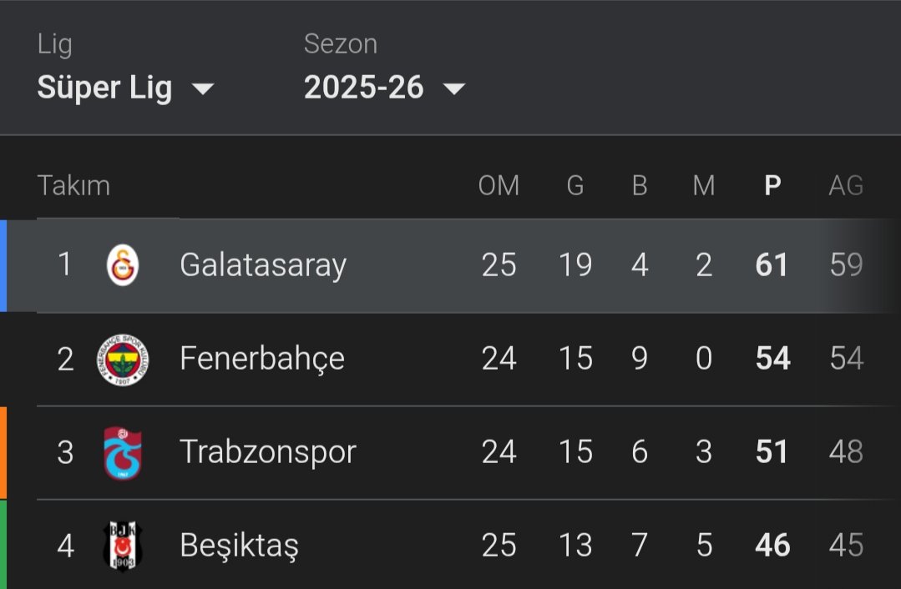Click the bold P points column header

tap(772, 185)
